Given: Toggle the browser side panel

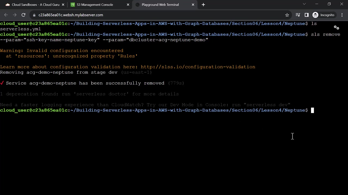Looking at the screenshot, I should pos(306,15).
